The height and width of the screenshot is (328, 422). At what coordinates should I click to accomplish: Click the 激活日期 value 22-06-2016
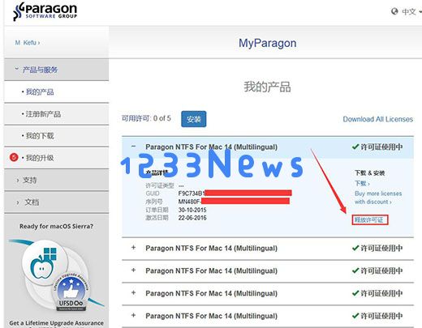point(192,218)
